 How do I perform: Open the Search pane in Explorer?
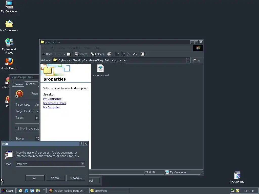(x=81, y=54)
